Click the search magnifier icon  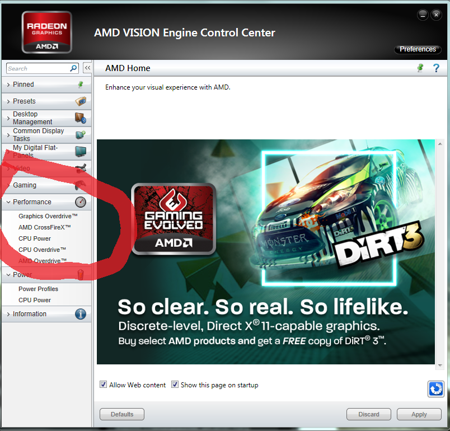73,68
